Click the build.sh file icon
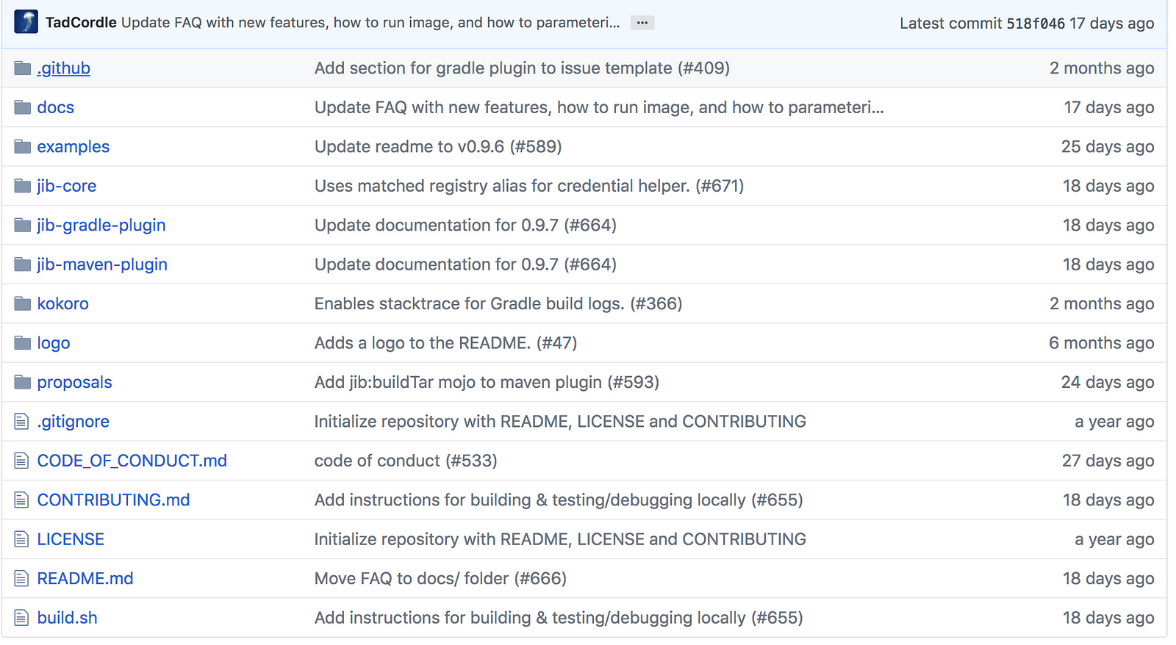This screenshot has width=1176, height=645. 22,618
